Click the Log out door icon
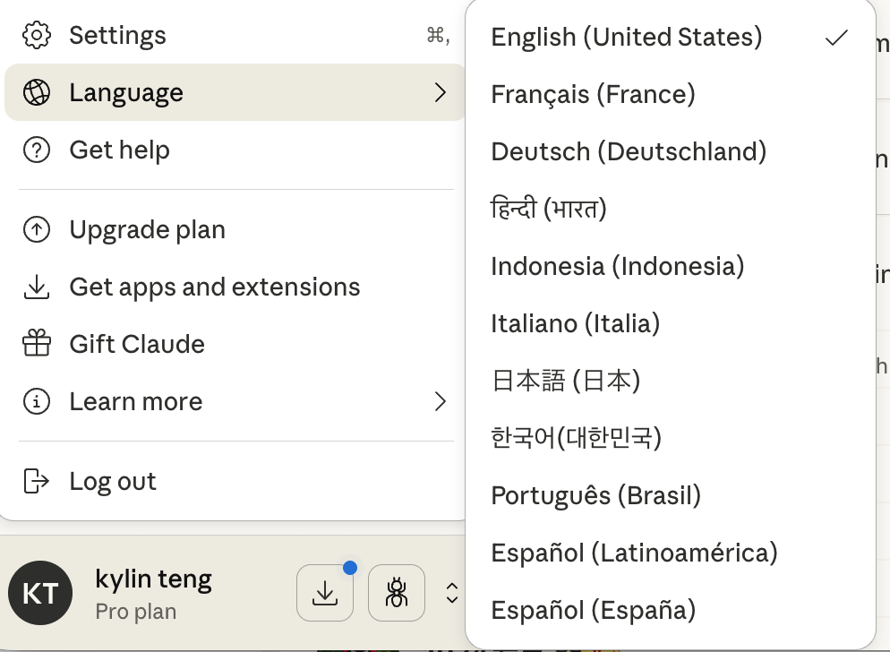The height and width of the screenshot is (652, 890). pyautogui.click(x=37, y=481)
